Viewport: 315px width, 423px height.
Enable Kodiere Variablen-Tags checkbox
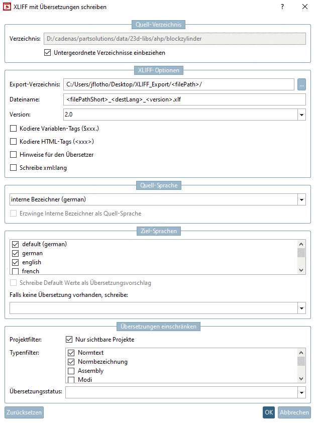(14, 129)
